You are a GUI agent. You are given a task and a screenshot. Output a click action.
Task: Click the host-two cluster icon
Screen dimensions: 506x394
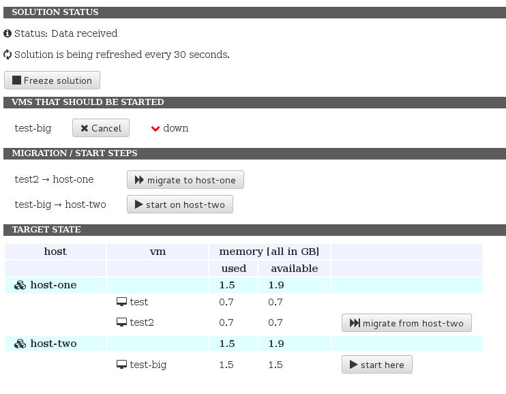point(20,344)
